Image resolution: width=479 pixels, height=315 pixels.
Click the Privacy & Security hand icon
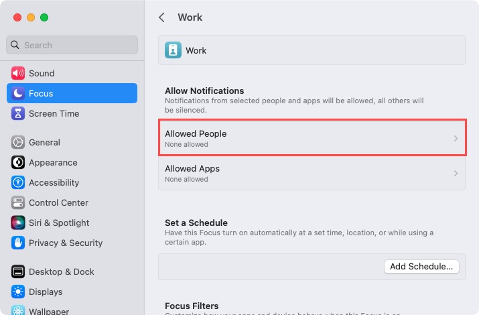tap(18, 243)
